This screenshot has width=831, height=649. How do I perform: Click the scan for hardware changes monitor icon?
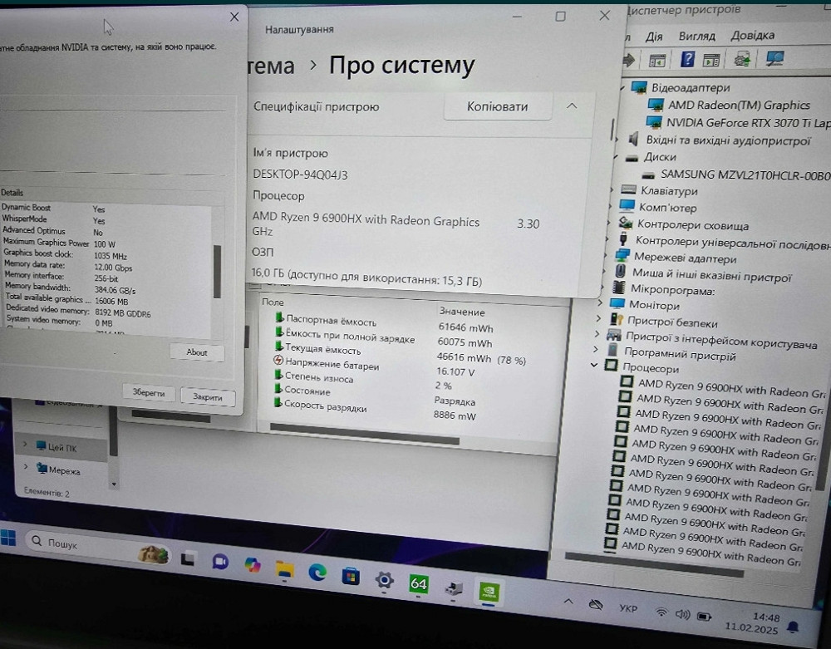pyautogui.click(x=774, y=58)
